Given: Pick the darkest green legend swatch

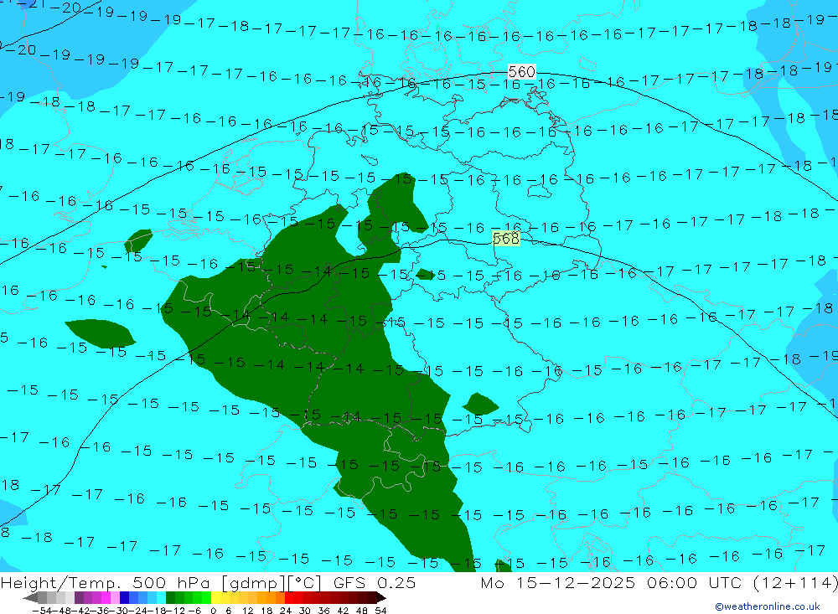Looking at the screenshot, I should click(x=170, y=598).
